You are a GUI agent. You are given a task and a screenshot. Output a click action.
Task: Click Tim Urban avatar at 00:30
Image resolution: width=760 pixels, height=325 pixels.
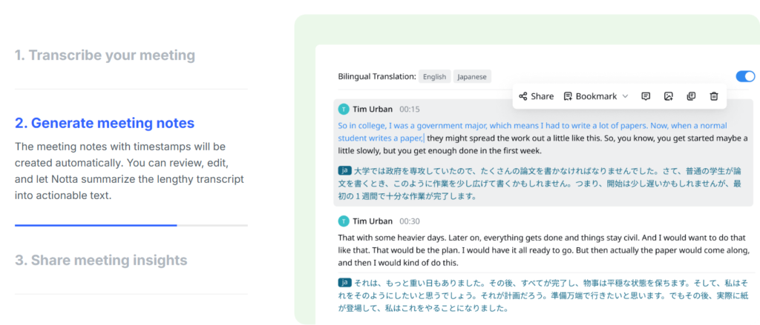(x=344, y=221)
